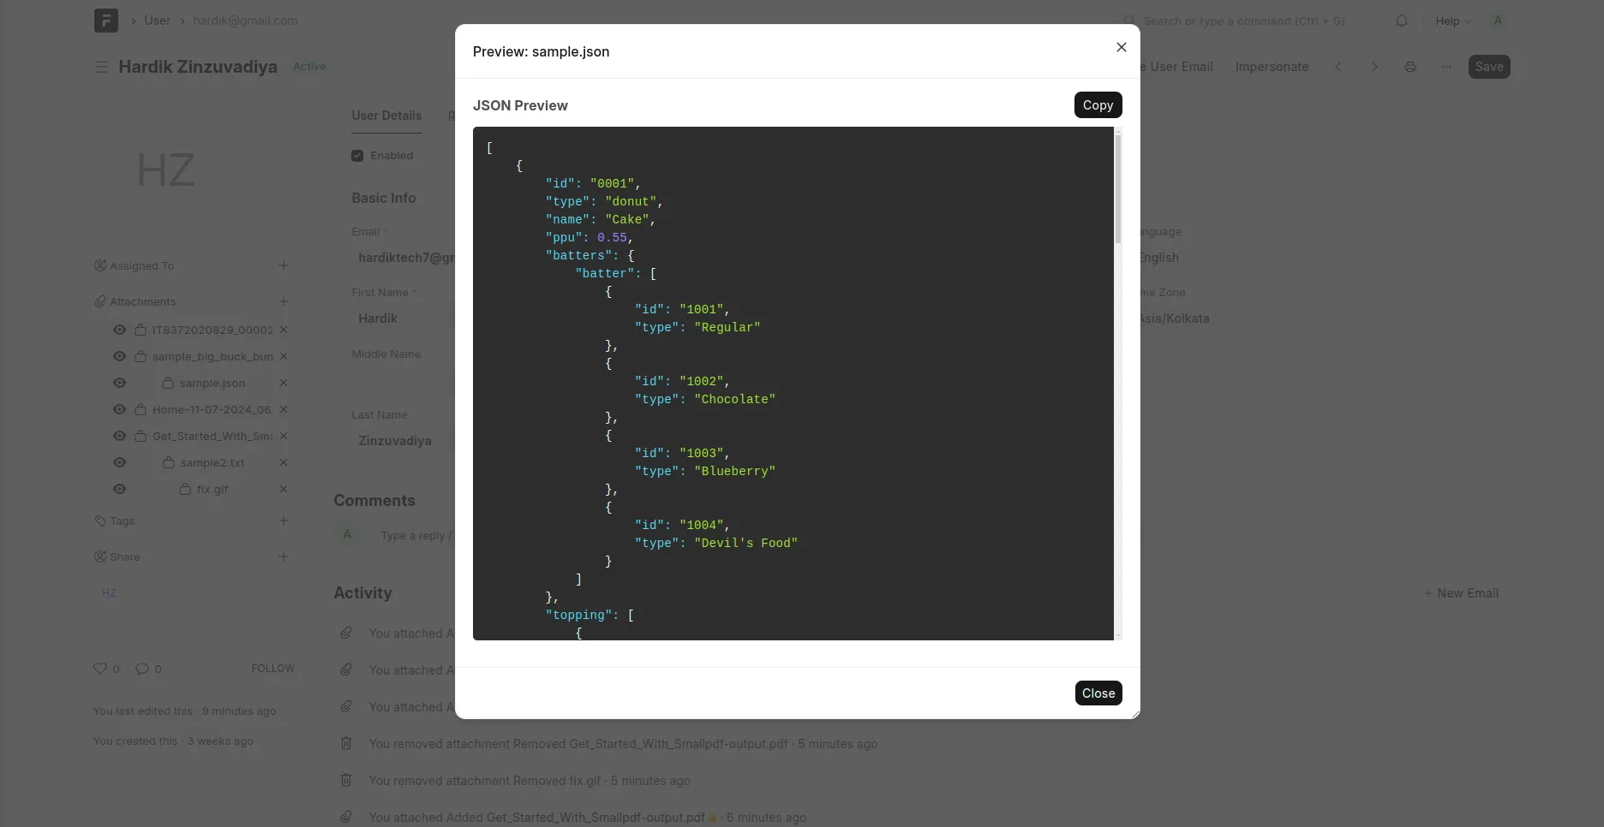Open User breadcrumb link

[x=157, y=21]
